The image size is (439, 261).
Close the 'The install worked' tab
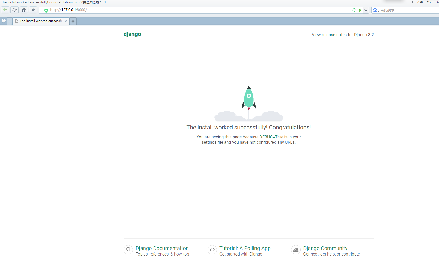pos(66,21)
